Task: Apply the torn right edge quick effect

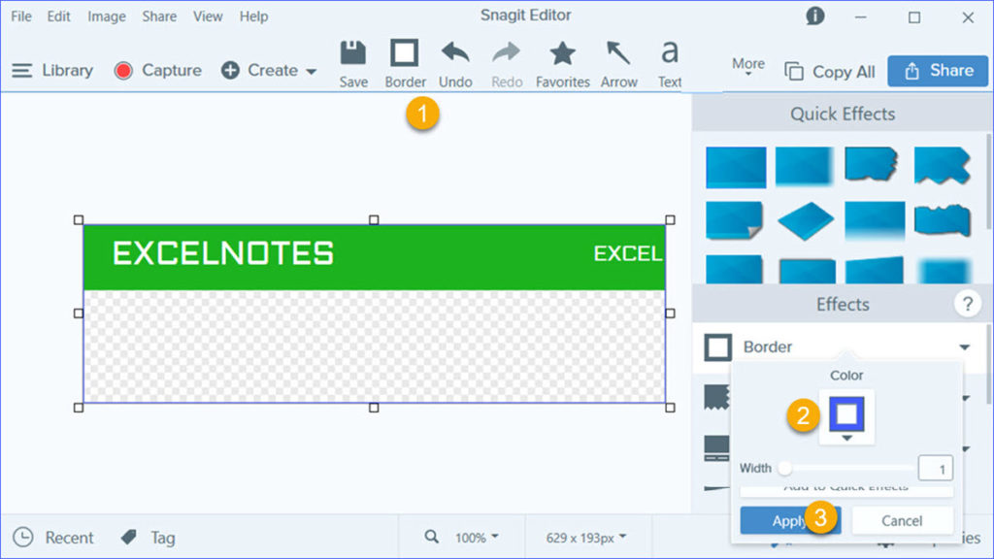Action: pos(873,165)
